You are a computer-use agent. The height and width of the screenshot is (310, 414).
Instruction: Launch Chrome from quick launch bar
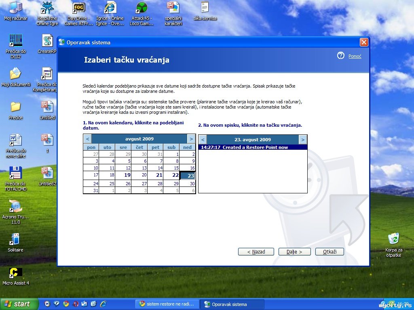tap(66, 304)
